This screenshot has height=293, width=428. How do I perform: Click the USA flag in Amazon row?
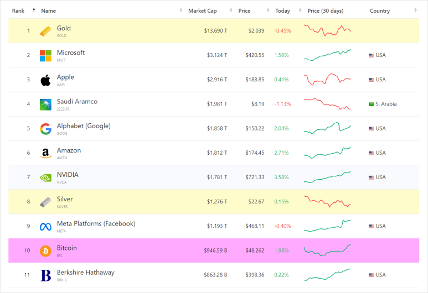371,153
